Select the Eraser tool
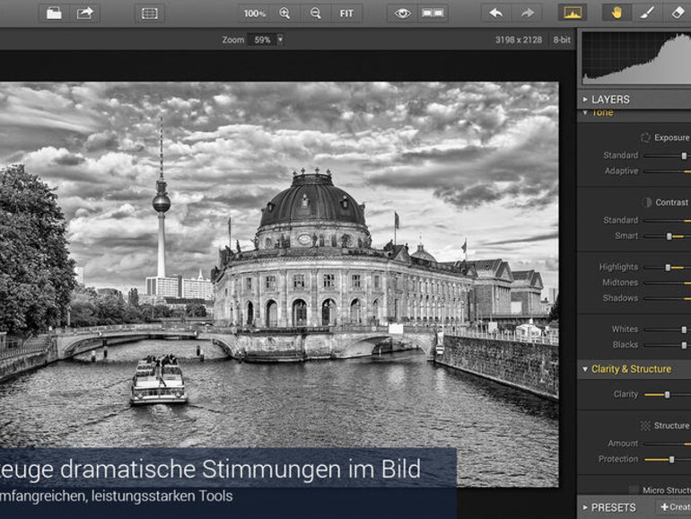This screenshot has width=691, height=519. (678, 13)
